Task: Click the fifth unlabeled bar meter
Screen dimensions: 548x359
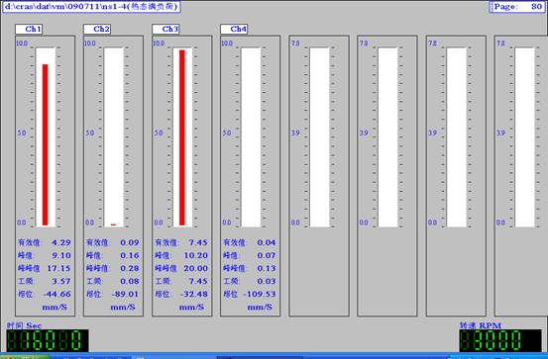Action: 319,137
